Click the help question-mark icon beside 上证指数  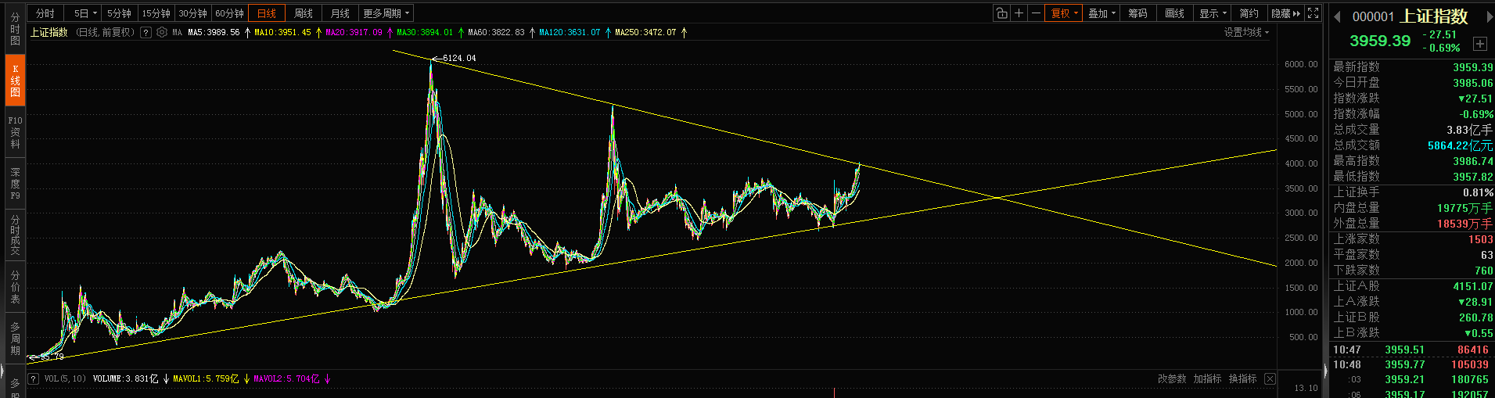tap(146, 32)
